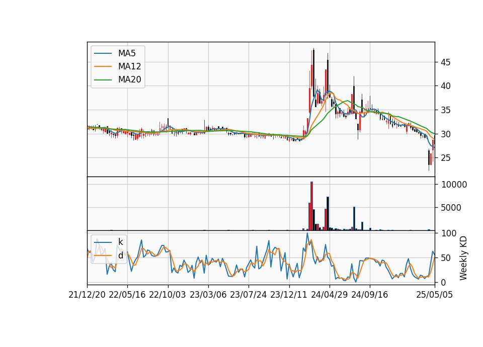Click the MA20 legend label
483x347 pixels.
tap(130, 79)
